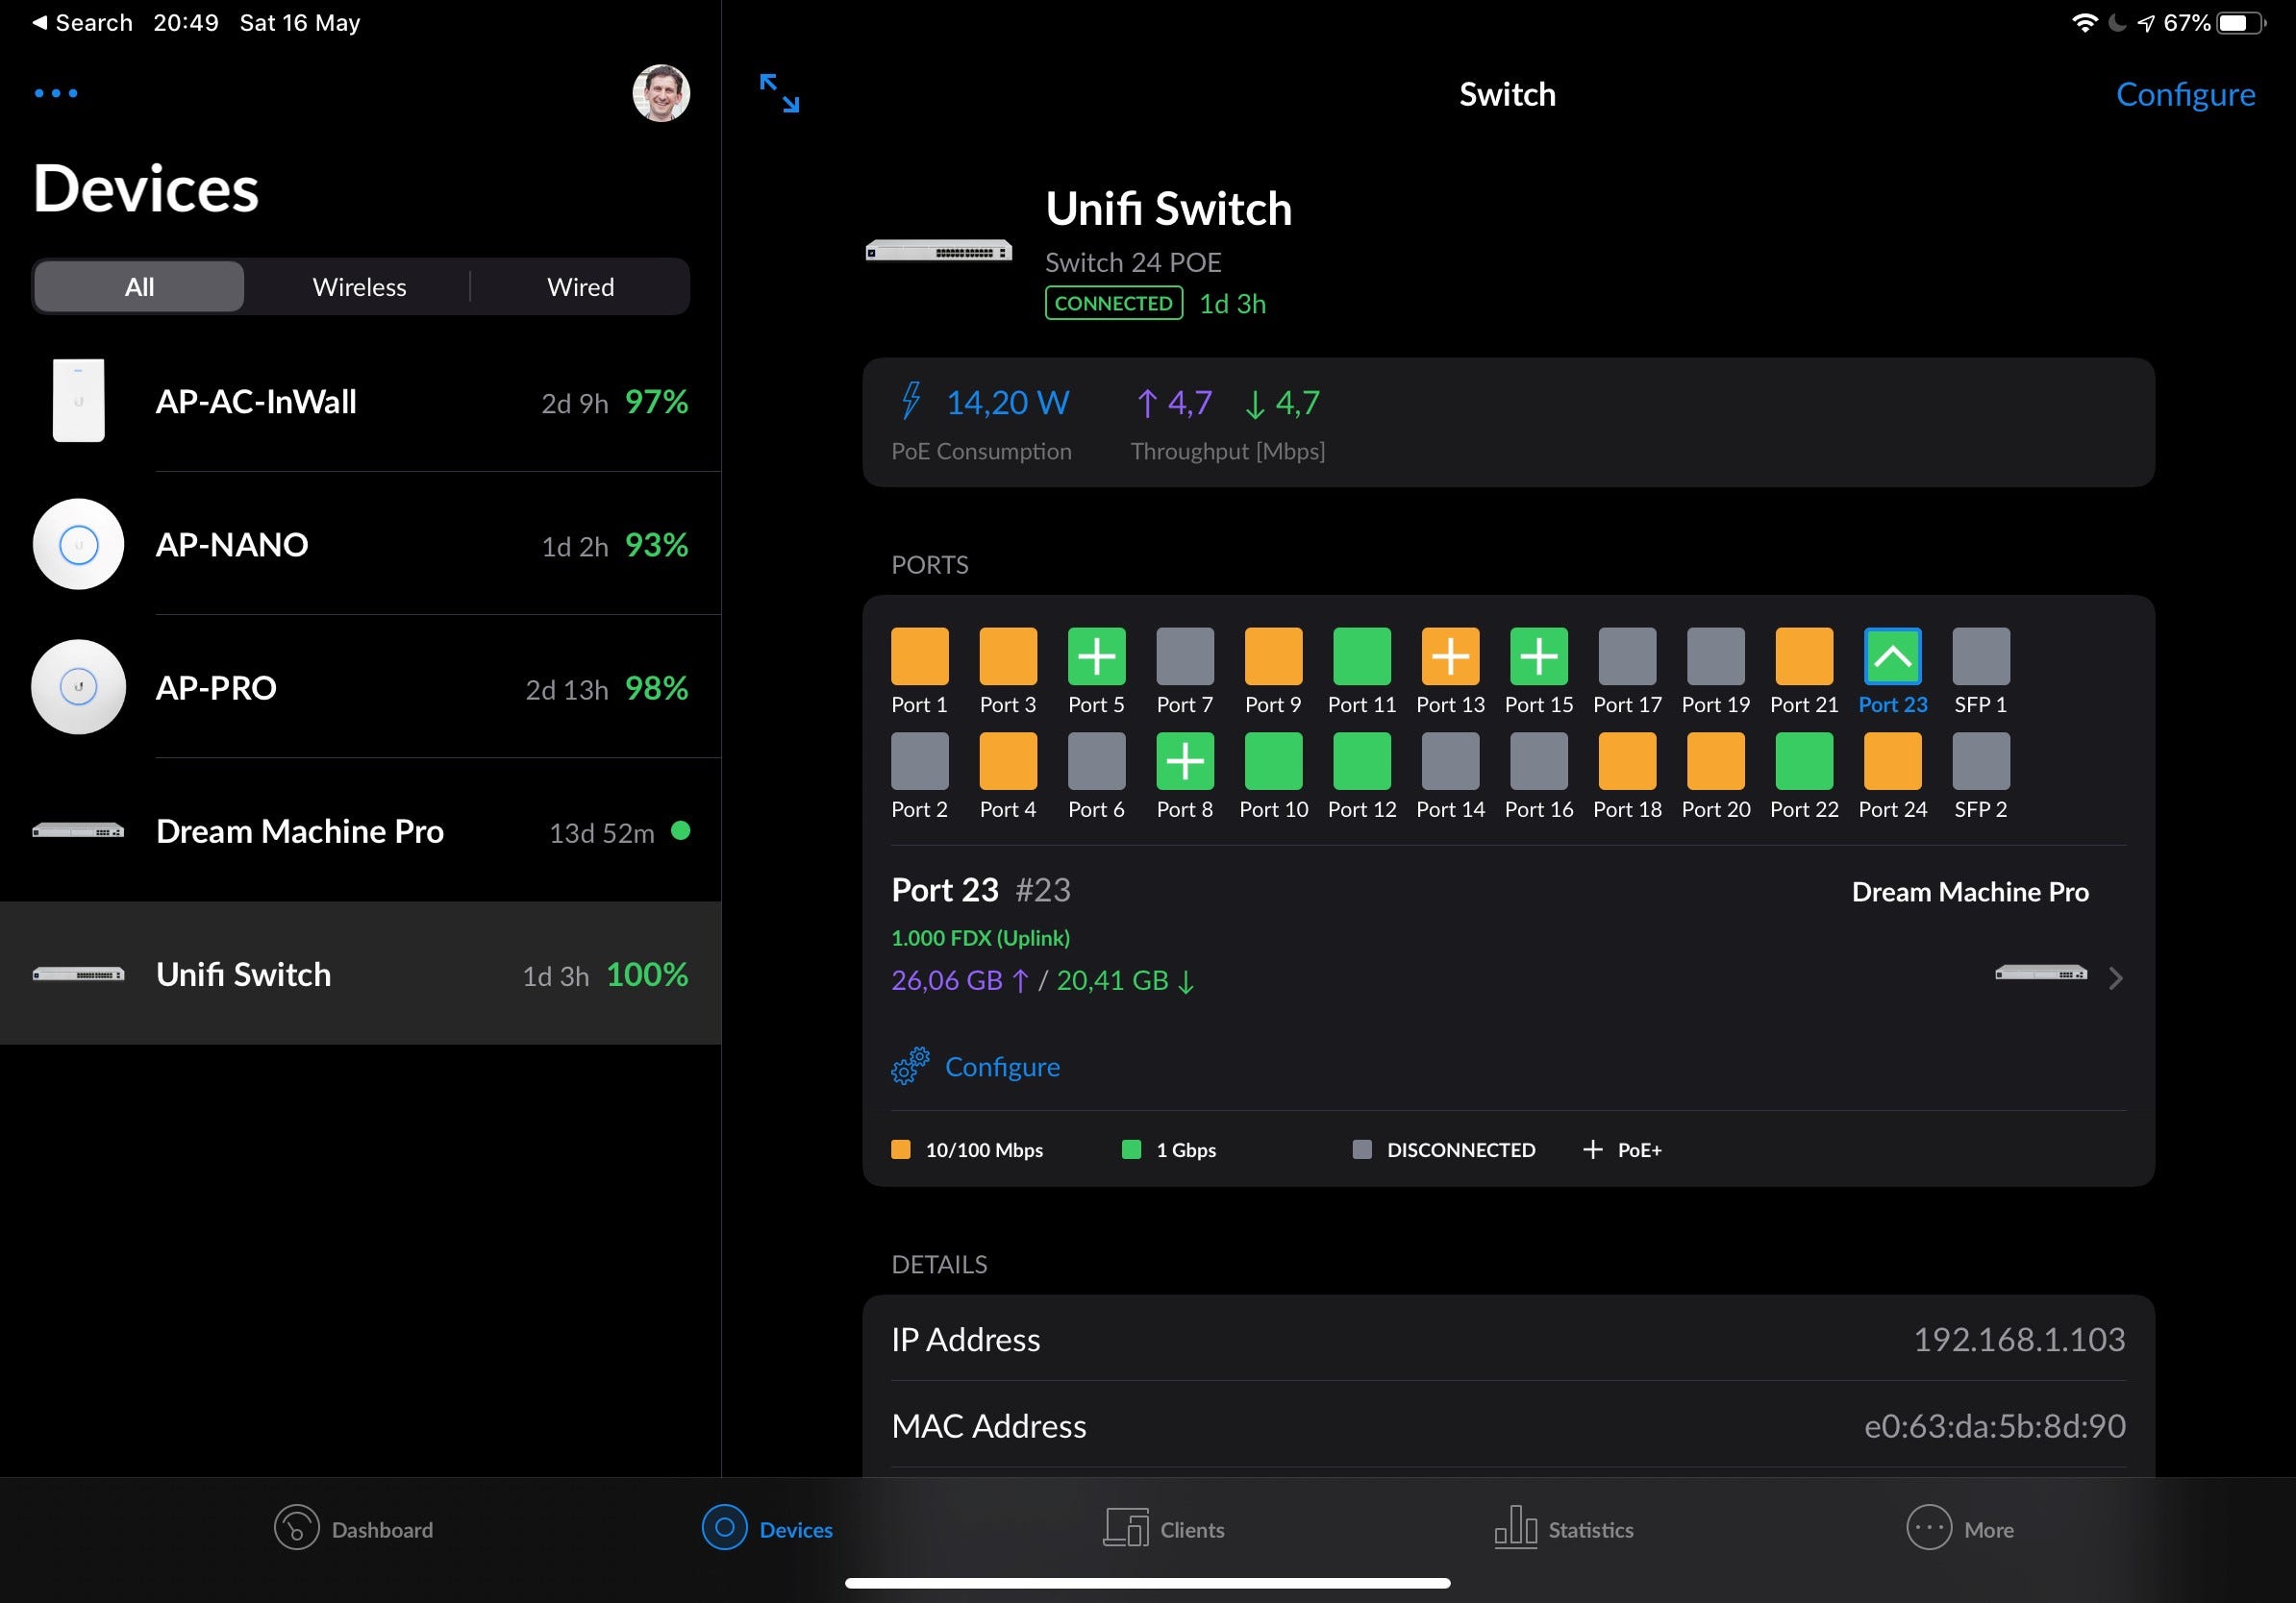Select disconnected Port 7

(x=1185, y=656)
